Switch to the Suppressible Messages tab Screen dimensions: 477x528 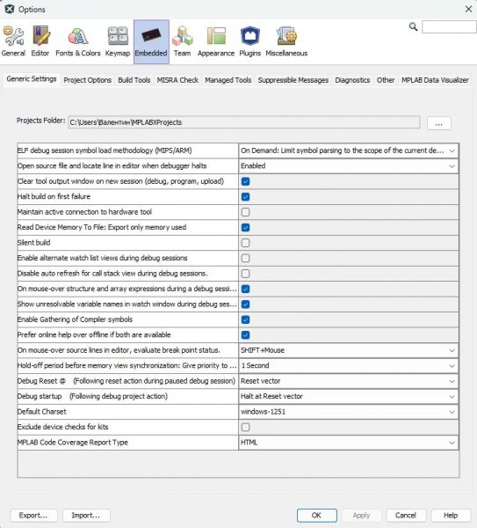click(293, 80)
